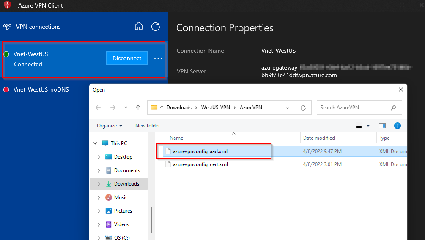Expand the Pictures tree node
Image resolution: width=425 pixels, height=240 pixels.
point(99,211)
